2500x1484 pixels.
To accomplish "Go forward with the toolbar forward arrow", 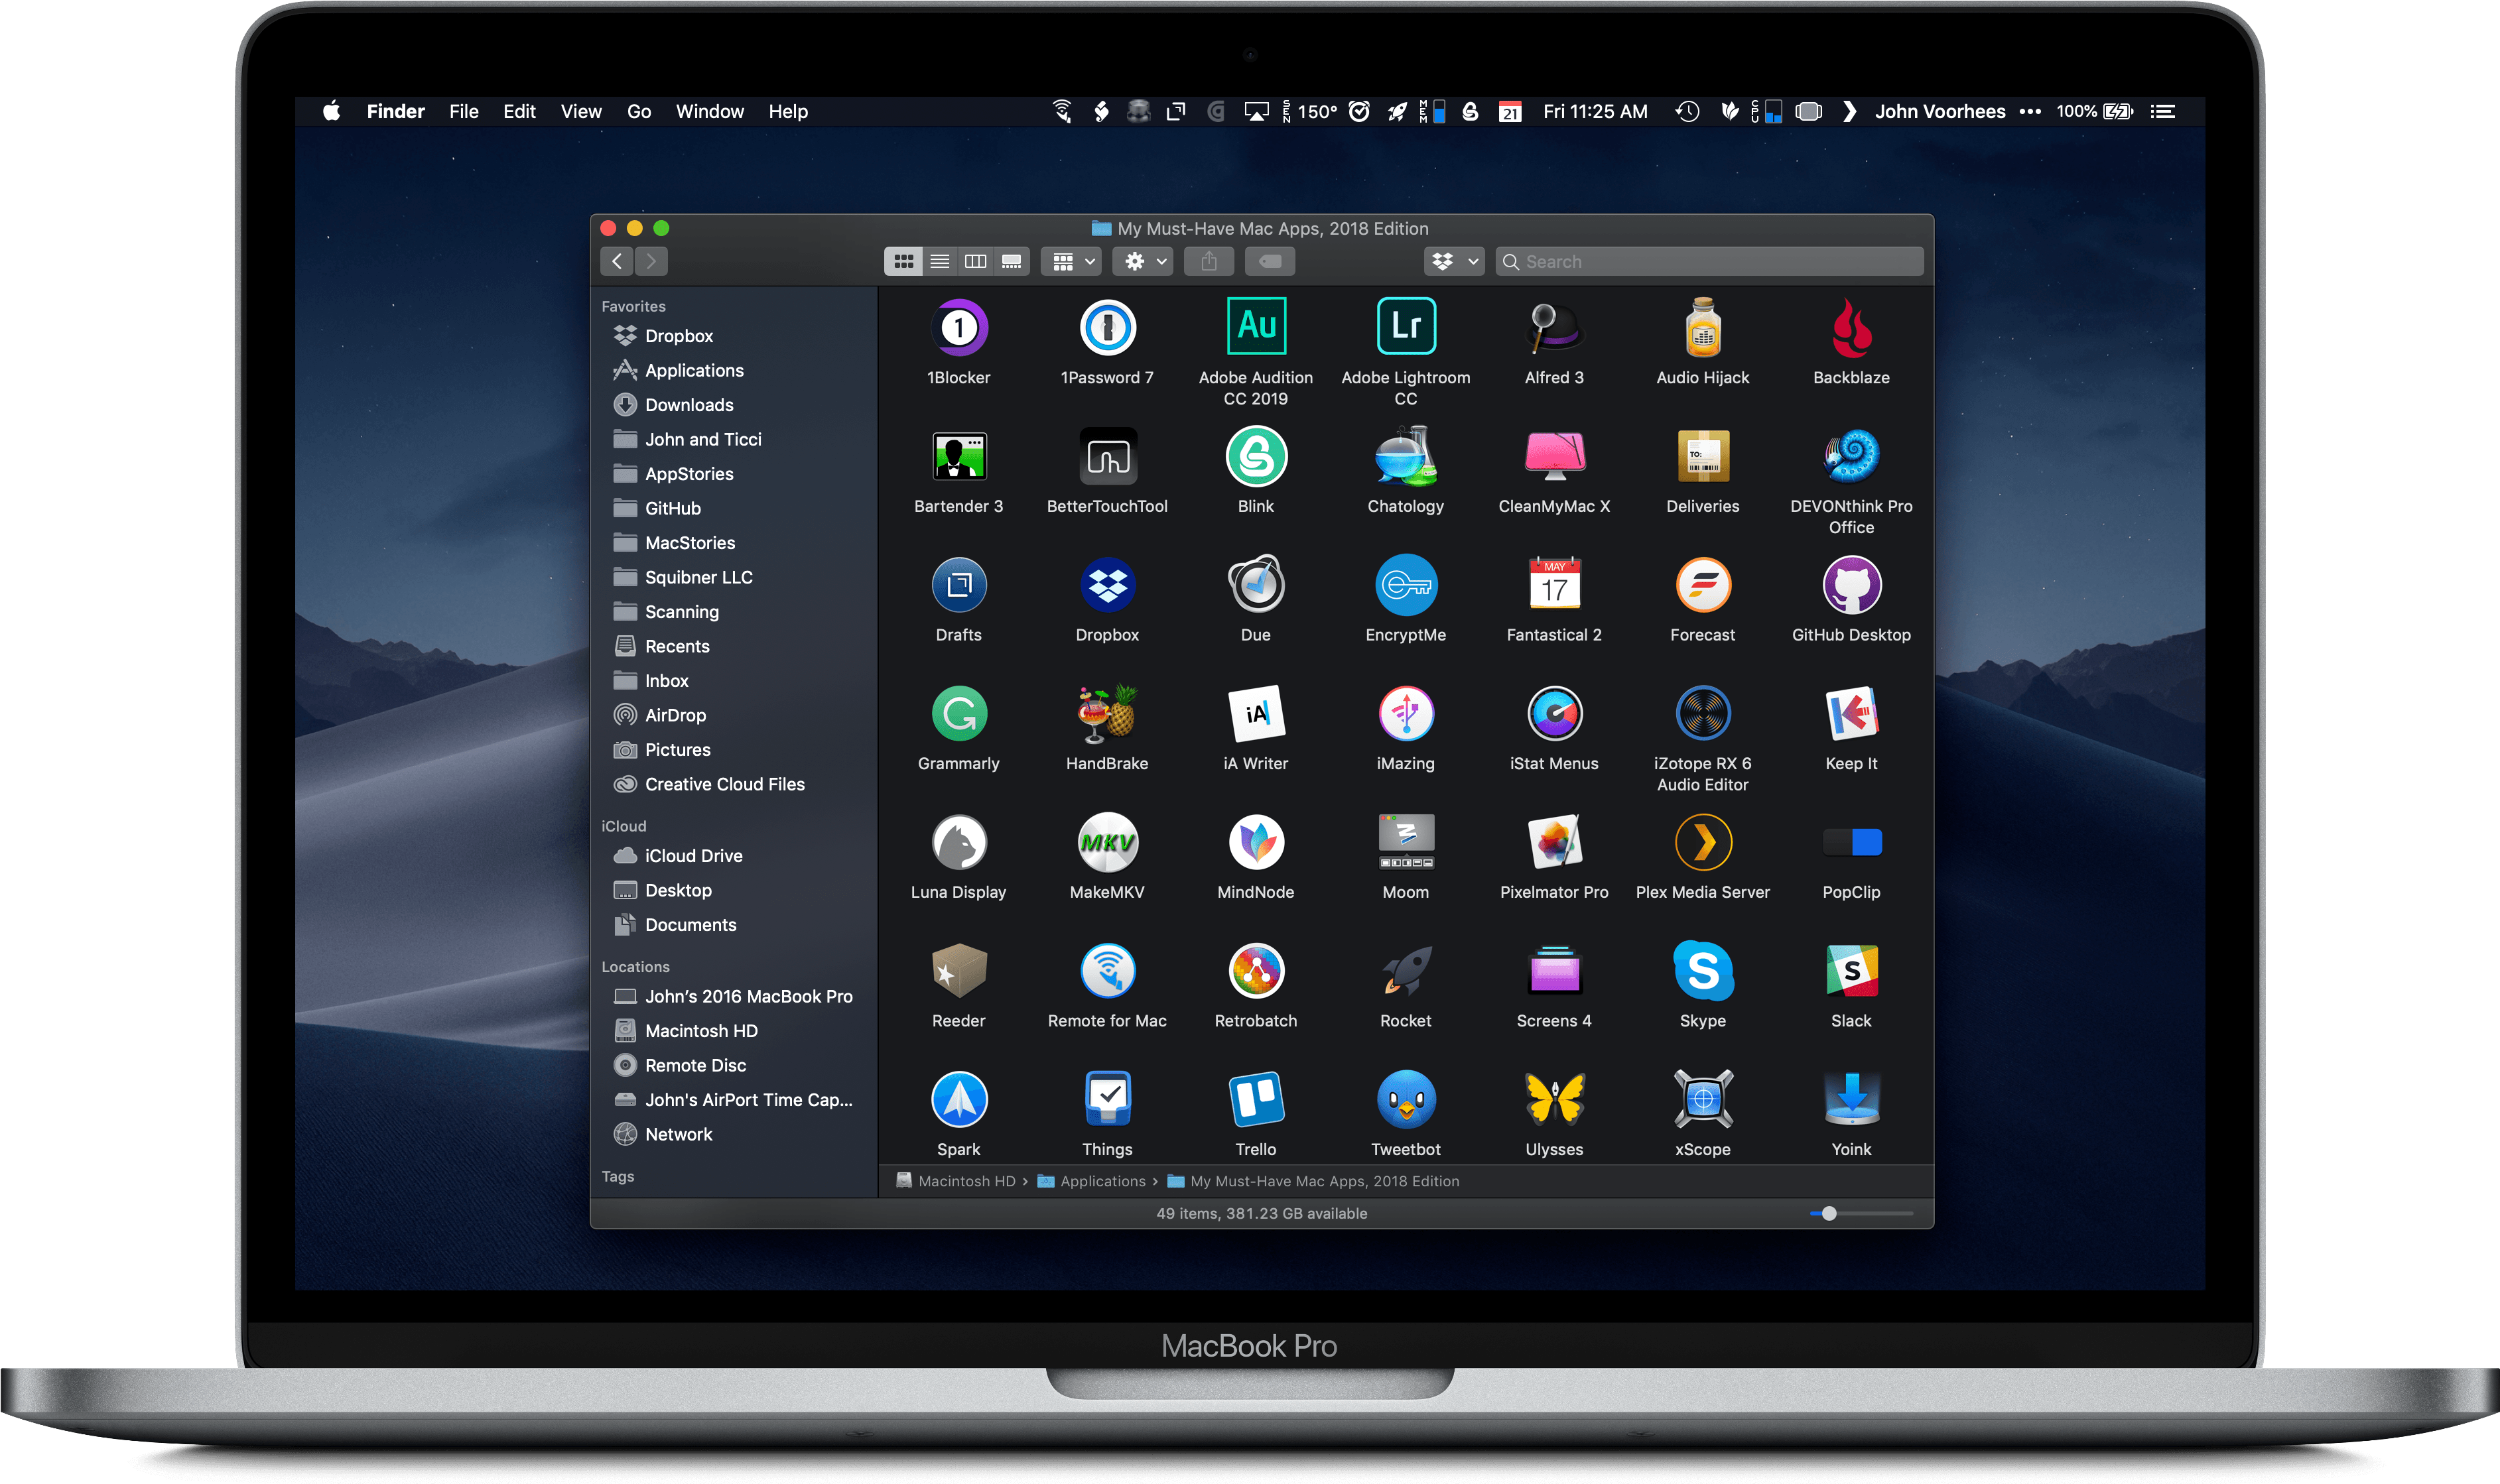I will coord(651,261).
